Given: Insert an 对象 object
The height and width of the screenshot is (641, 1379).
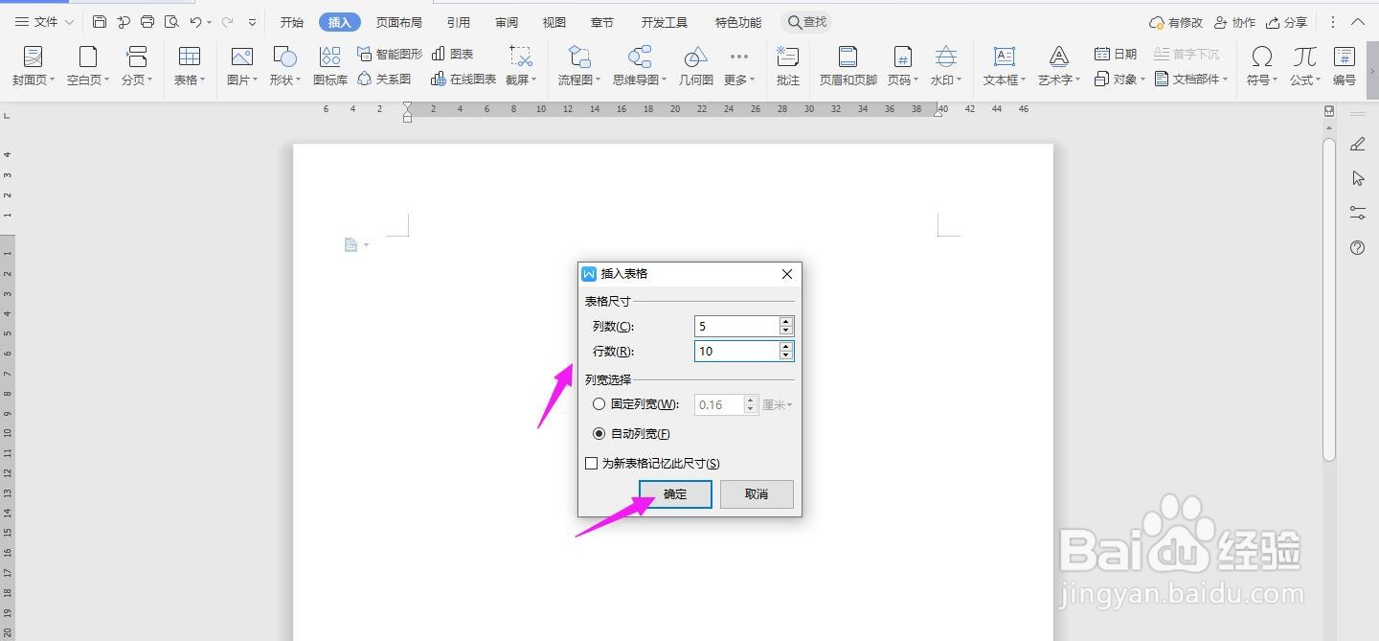Looking at the screenshot, I should [1119, 79].
